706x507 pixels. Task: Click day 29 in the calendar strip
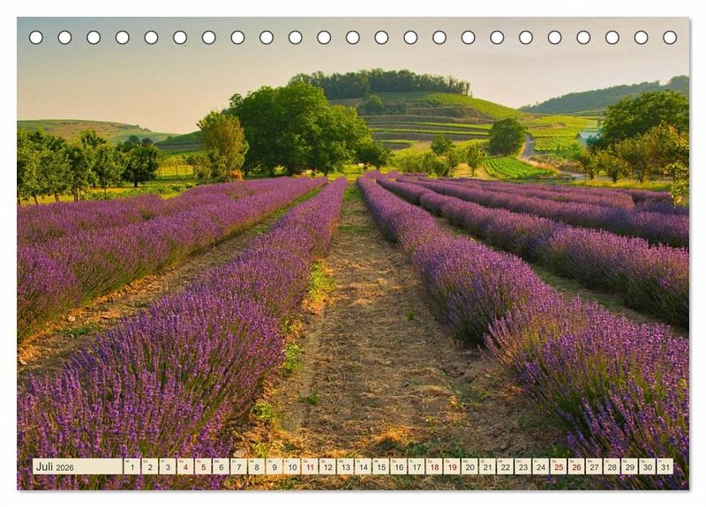tap(629, 467)
